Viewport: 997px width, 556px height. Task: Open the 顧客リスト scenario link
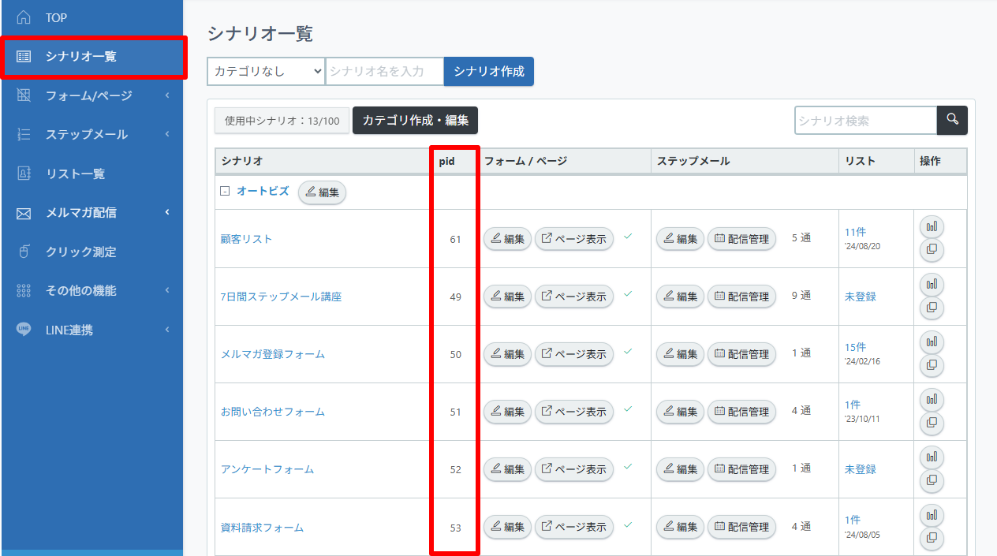(246, 239)
